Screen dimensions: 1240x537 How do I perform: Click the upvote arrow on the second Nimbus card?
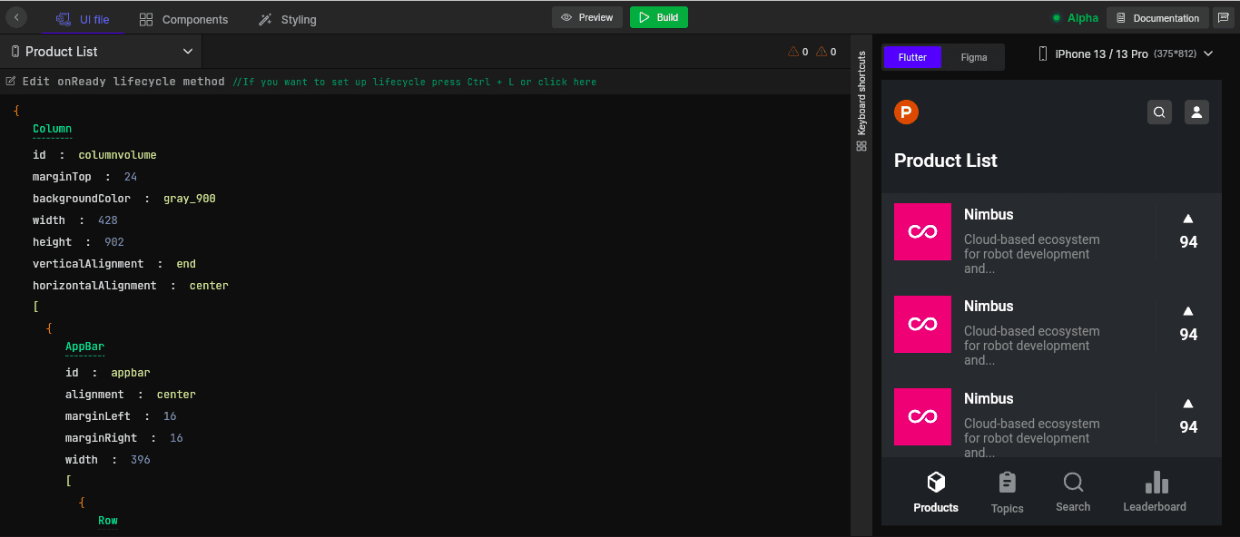point(1188,311)
